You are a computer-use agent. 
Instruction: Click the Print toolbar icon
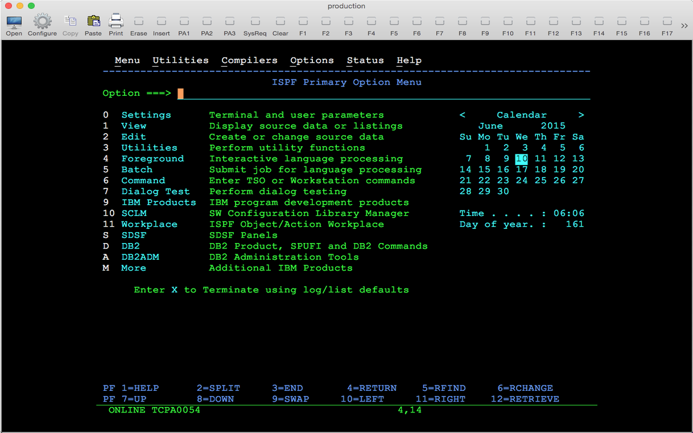click(x=116, y=25)
